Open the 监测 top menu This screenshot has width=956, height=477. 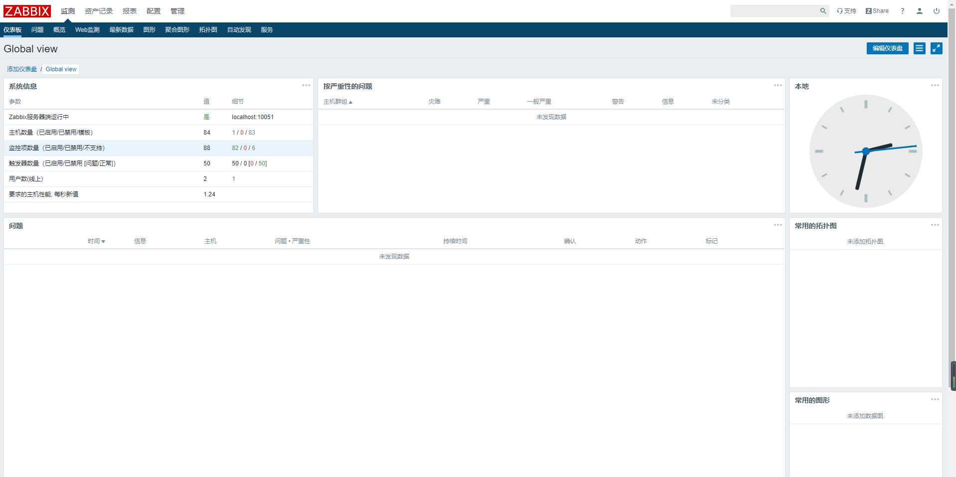pos(68,11)
